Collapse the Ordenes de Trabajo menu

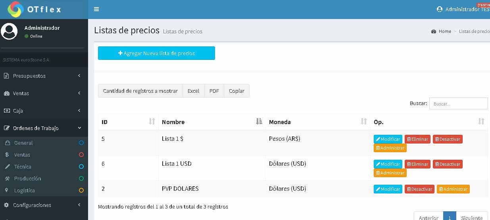[44, 128]
